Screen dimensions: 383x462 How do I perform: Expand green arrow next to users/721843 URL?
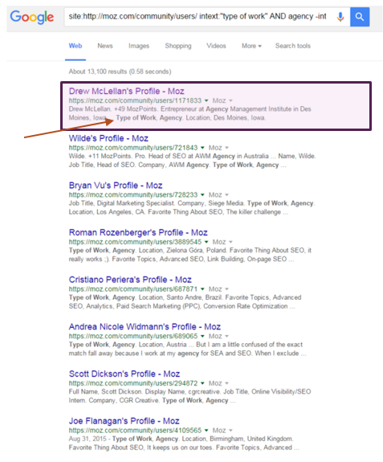202,148
